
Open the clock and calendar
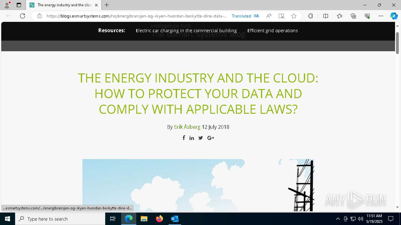point(374,219)
